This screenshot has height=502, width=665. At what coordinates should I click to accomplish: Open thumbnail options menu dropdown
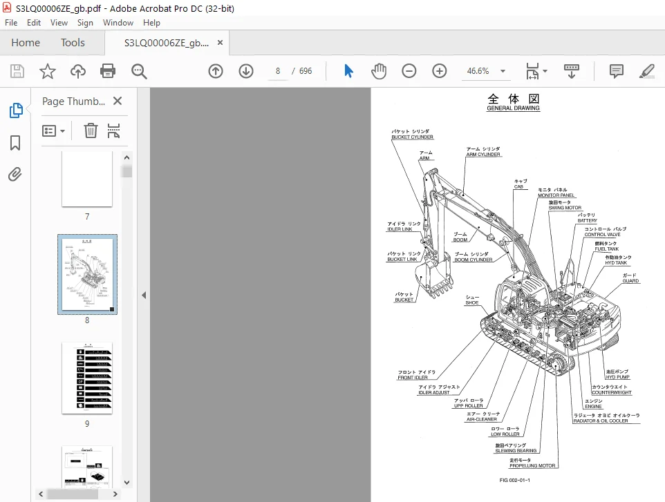click(53, 131)
